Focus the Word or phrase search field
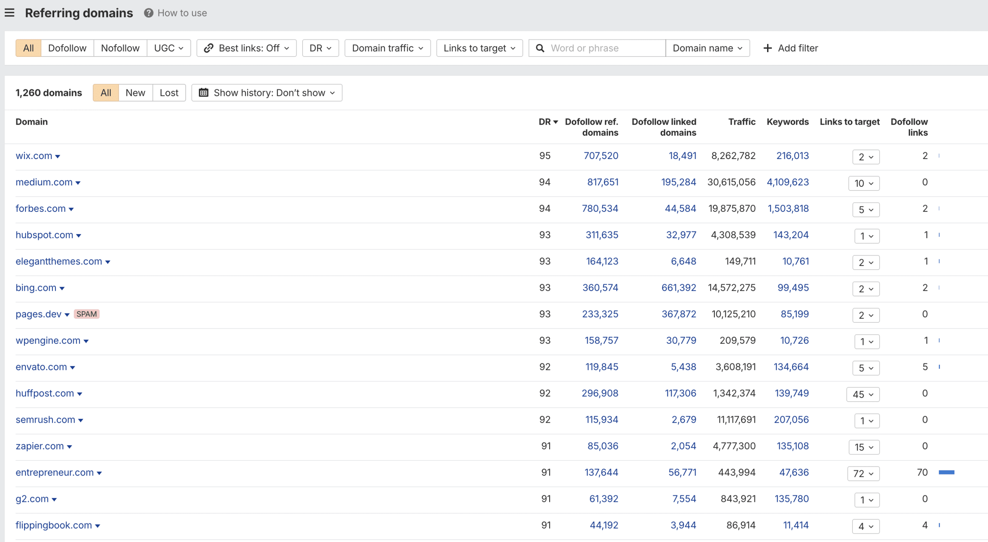This screenshot has width=988, height=542. pyautogui.click(x=606, y=48)
